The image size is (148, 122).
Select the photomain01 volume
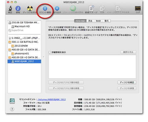tap(24, 54)
